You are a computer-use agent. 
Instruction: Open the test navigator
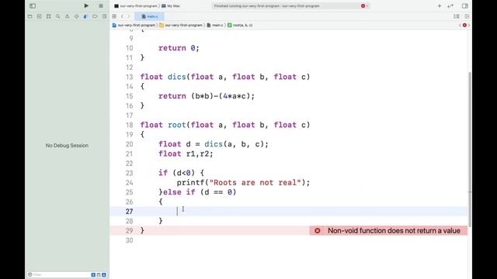tap(76, 16)
